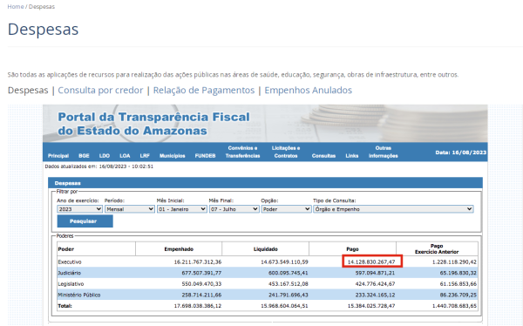Open the LDO menu item
523x326 pixels.
pos(105,156)
